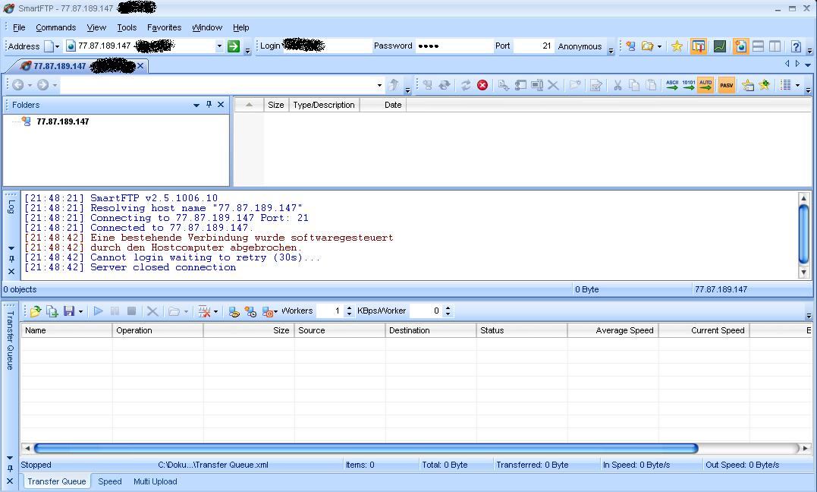The image size is (817, 492).
Task: Open the Help question mark icon
Action: tap(796, 46)
